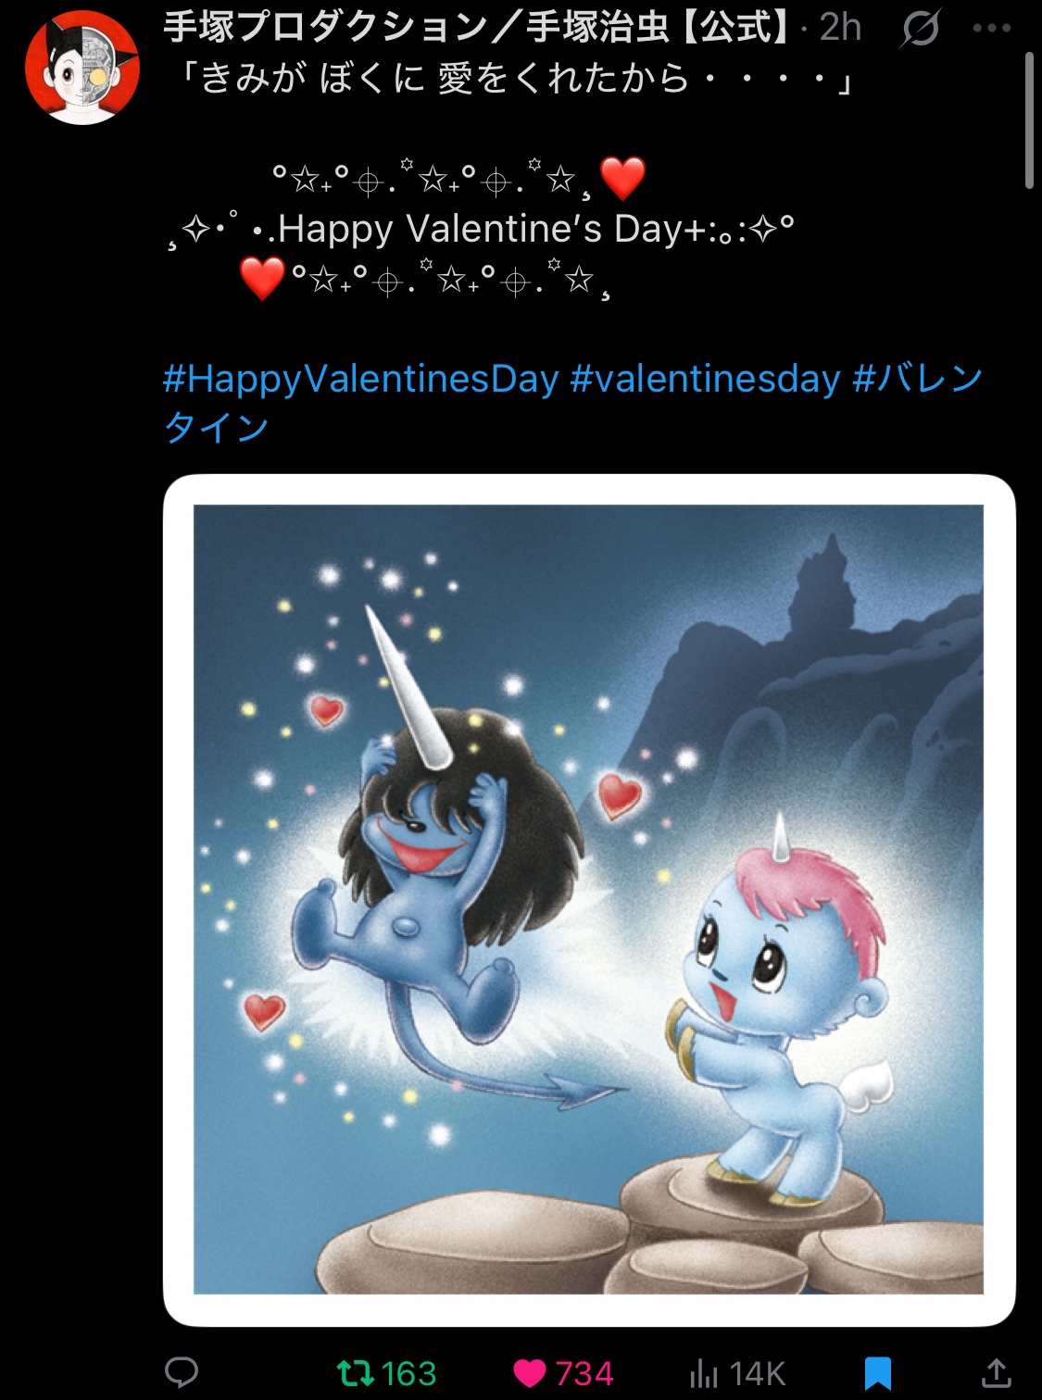Click the 14K views count
Viewport: 1042px width, 1400px height.
coord(757,1372)
